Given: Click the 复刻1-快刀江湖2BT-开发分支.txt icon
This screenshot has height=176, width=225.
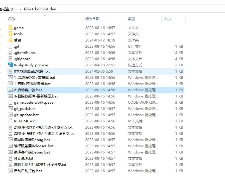Looking at the screenshot, I should (x=10, y=164).
